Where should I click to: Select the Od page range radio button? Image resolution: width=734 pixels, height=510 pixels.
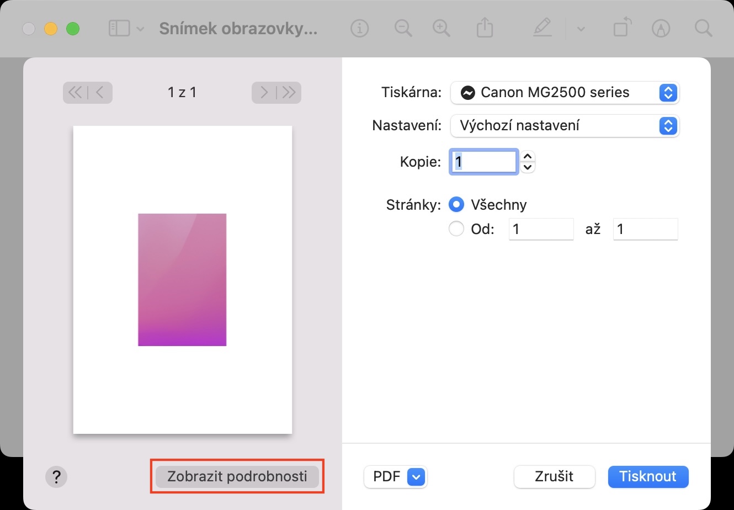[456, 229]
